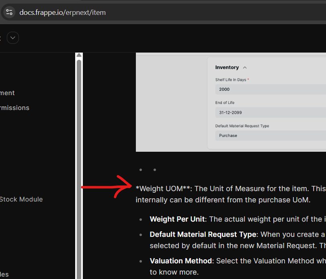Image resolution: width=326 pixels, height=279 pixels.
Task: Click bold Default Material Request Type bullet text
Action: point(203,234)
